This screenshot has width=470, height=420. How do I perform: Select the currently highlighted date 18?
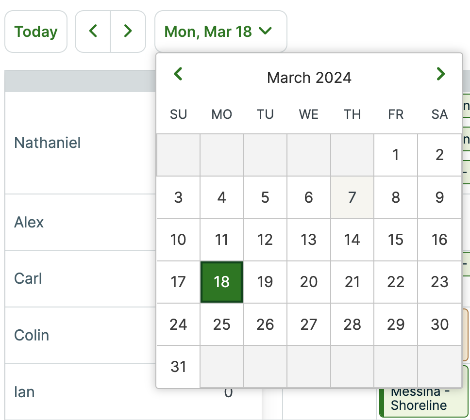(x=221, y=282)
